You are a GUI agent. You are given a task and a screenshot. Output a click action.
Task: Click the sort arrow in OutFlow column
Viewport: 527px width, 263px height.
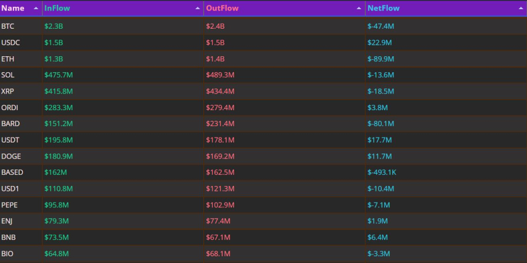(359, 9)
